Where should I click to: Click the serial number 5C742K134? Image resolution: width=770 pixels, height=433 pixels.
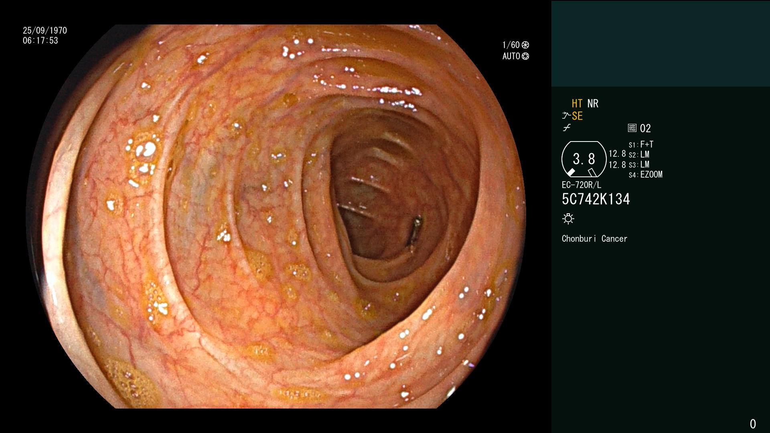coord(596,199)
